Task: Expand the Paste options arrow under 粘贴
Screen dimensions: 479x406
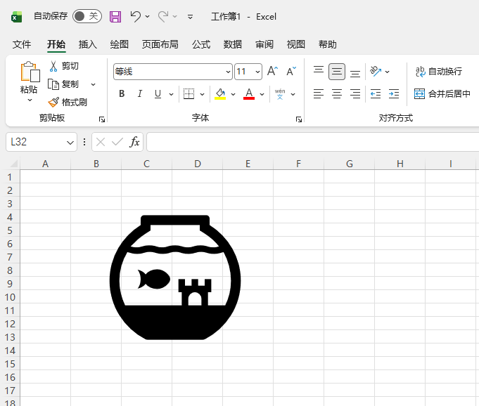Action: tap(30, 100)
